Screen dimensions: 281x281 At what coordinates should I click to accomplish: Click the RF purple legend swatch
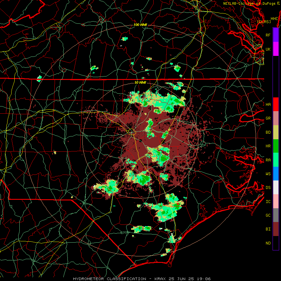tap(276, 35)
